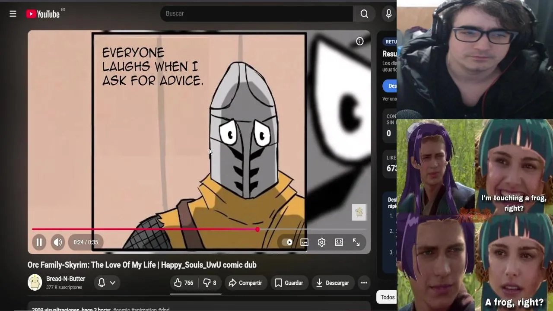Expand the subscription notification dropdown arrow
This screenshot has width=553, height=311.
tap(113, 283)
